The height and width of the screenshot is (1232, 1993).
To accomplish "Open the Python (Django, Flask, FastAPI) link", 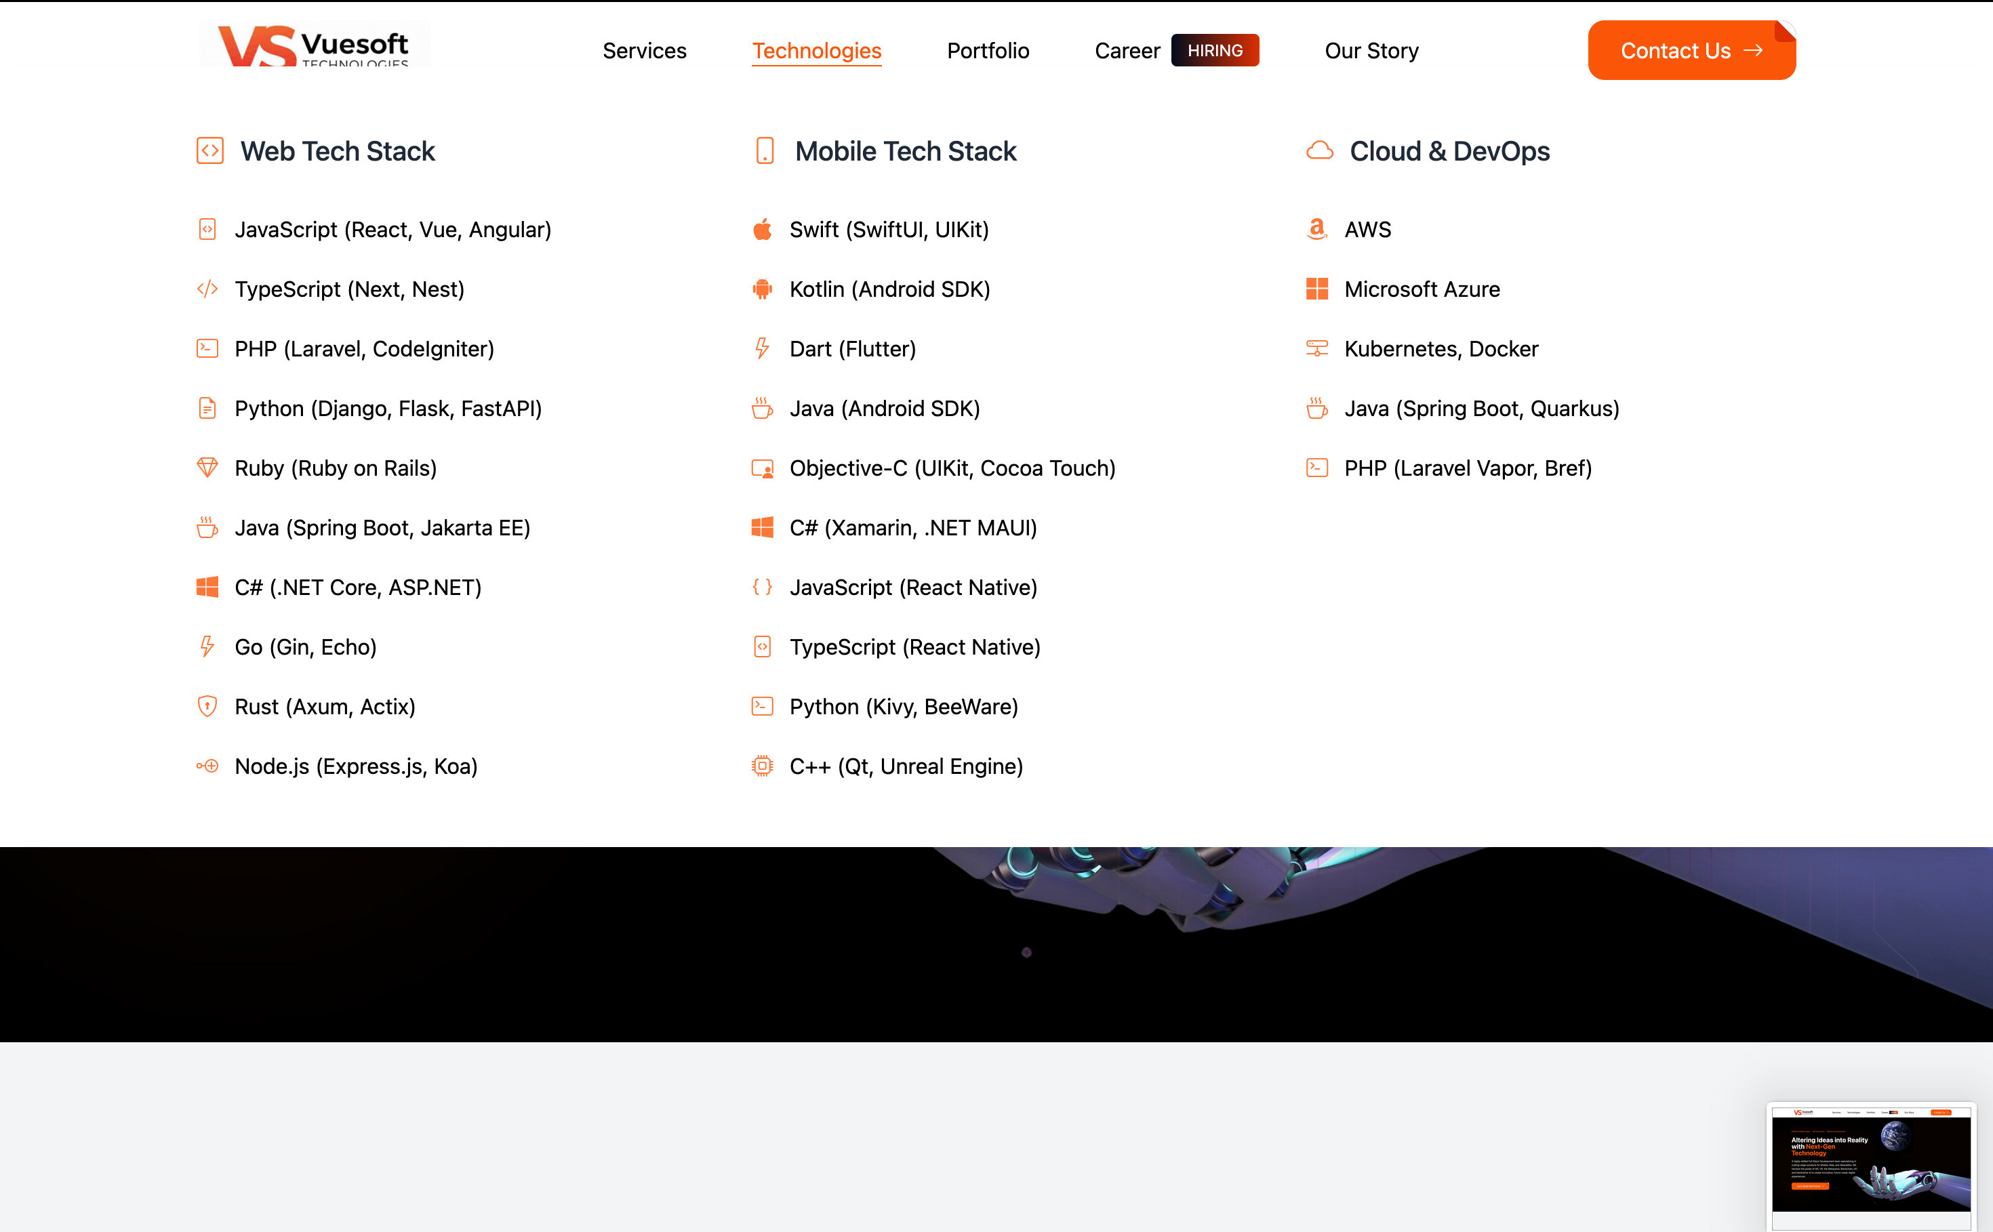I will point(388,408).
